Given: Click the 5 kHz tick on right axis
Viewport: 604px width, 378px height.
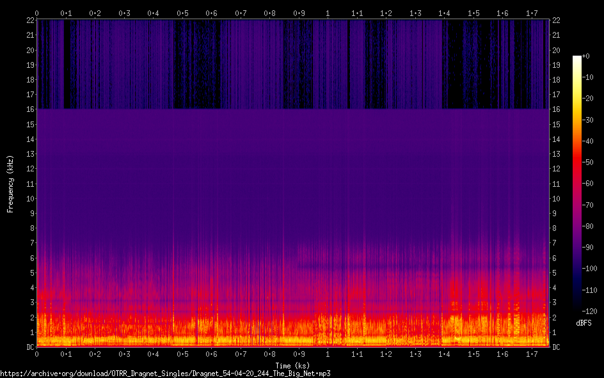Looking at the screenshot, I should 554,273.
